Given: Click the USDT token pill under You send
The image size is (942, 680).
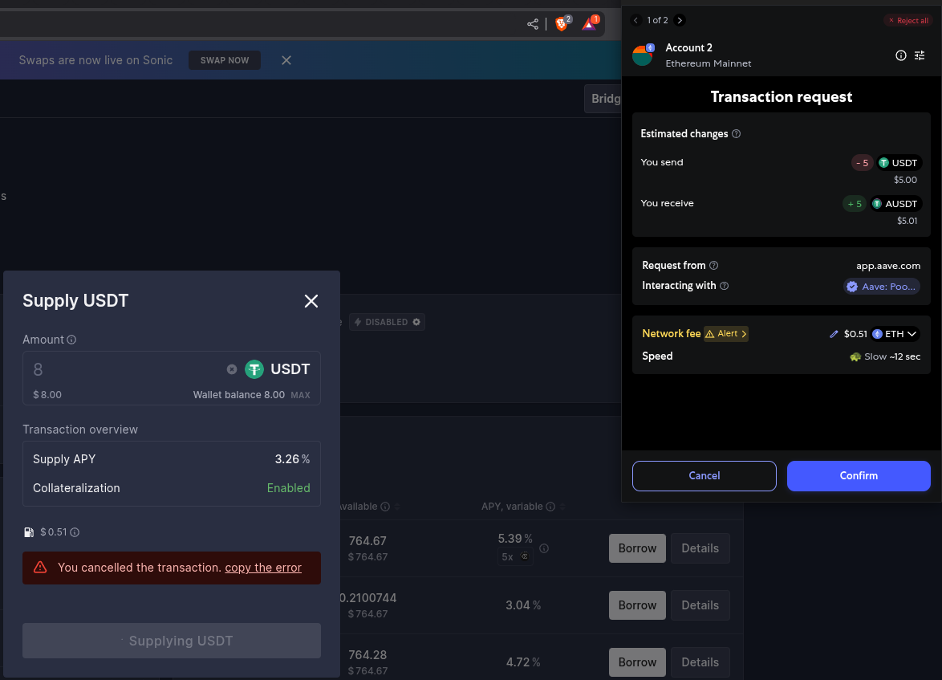Looking at the screenshot, I should tap(899, 163).
